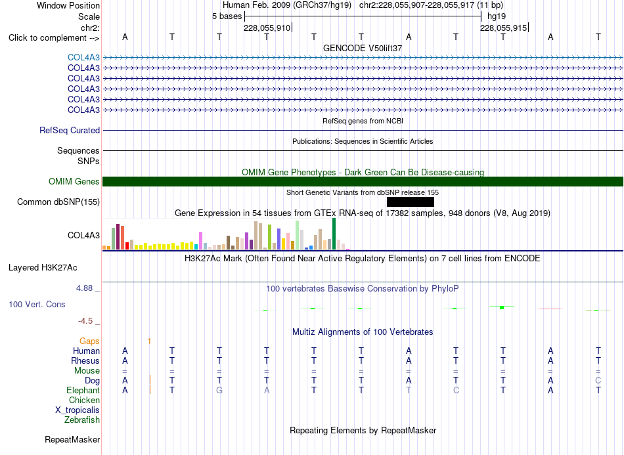Click the tall dark green GTEx bar
Viewport: 624px width, 455px height.
334,234
